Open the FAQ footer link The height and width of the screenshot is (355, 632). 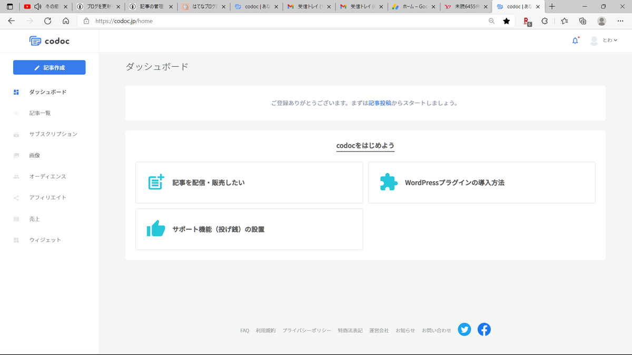tap(244, 330)
